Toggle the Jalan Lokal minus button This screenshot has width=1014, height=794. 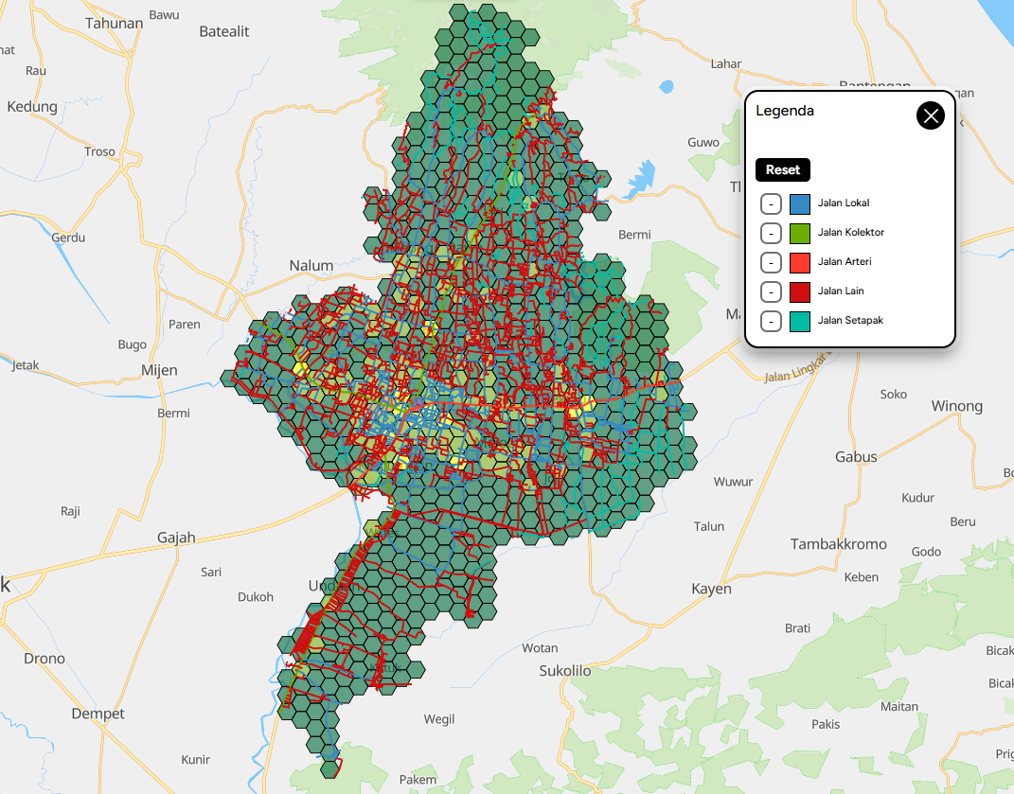tap(772, 203)
